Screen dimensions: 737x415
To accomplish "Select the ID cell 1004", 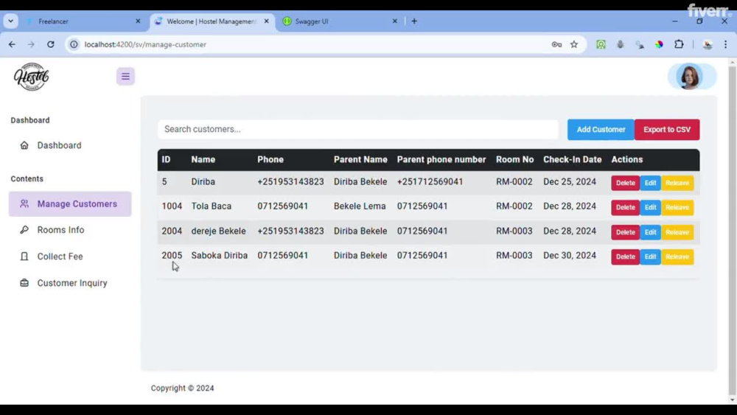I will (172, 206).
